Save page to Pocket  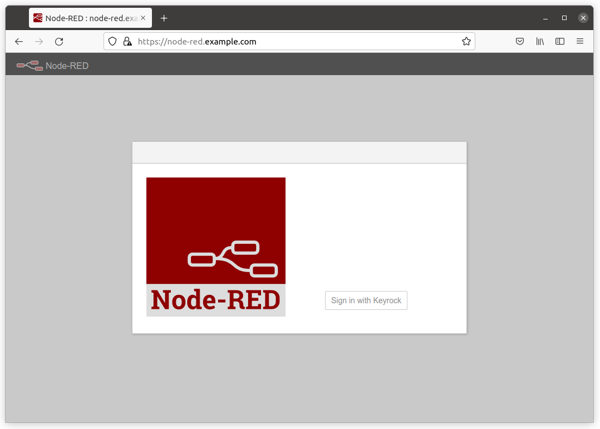(x=520, y=41)
